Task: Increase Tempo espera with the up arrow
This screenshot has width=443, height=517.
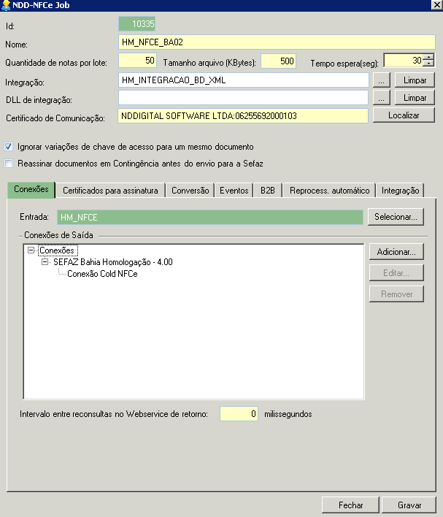Action: (x=429, y=58)
